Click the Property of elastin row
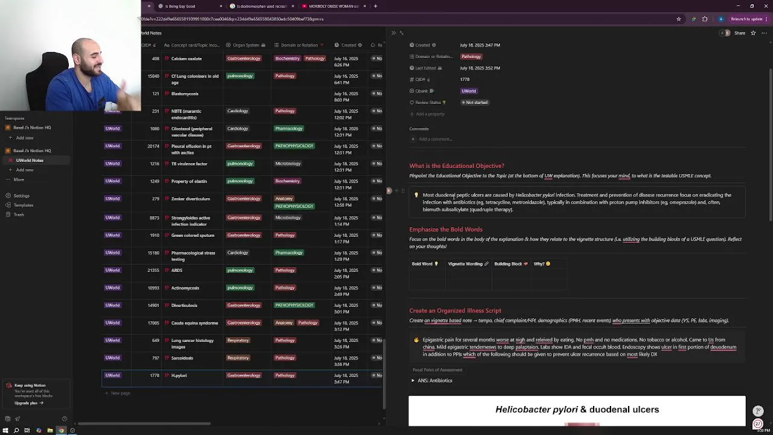 click(x=189, y=181)
